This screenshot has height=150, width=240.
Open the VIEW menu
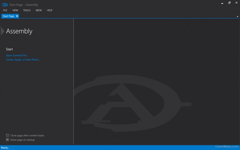point(15,10)
